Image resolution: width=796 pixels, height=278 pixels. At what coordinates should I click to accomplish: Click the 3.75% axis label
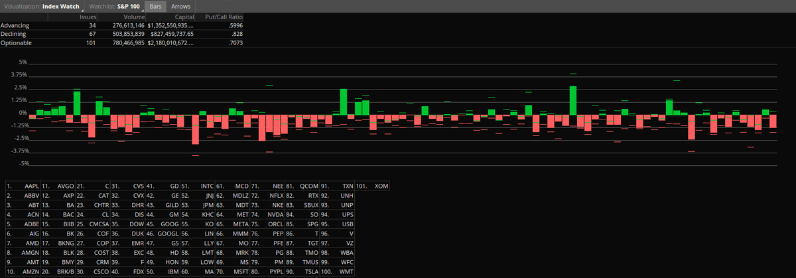point(19,74)
